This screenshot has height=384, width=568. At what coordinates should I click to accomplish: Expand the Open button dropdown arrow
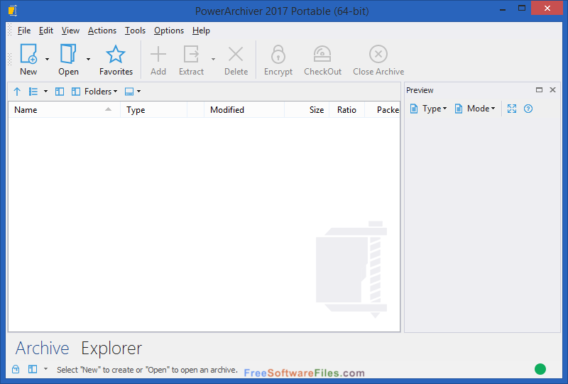[x=88, y=59]
